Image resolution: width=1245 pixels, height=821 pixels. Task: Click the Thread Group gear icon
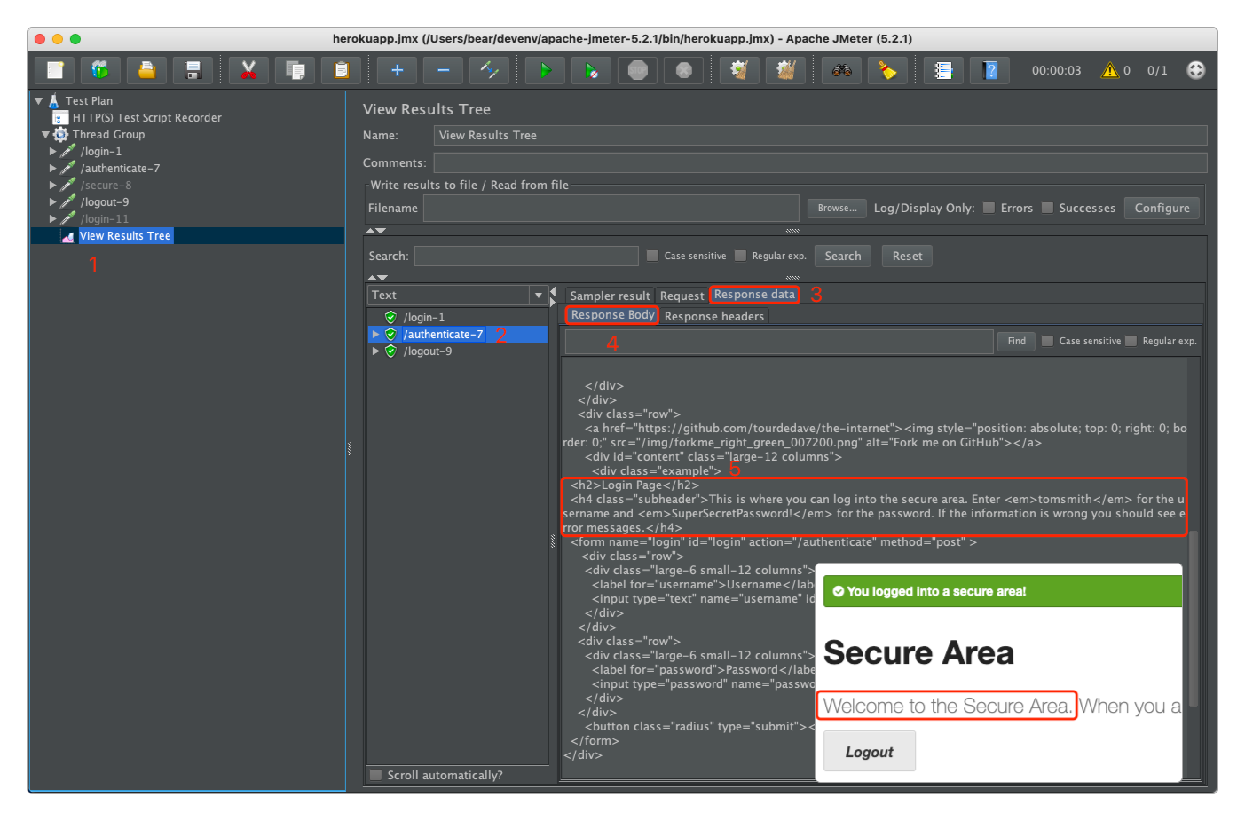(60, 134)
